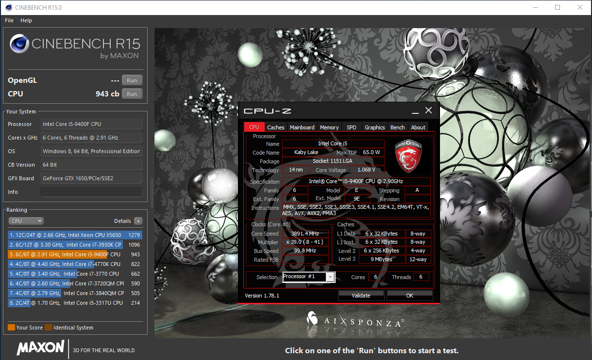This screenshot has height=360, width=592.
Task: Run the OpenGL benchmark test
Action: point(132,80)
